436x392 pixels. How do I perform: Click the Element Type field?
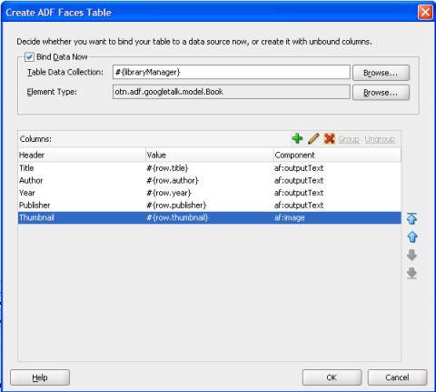tap(232, 92)
